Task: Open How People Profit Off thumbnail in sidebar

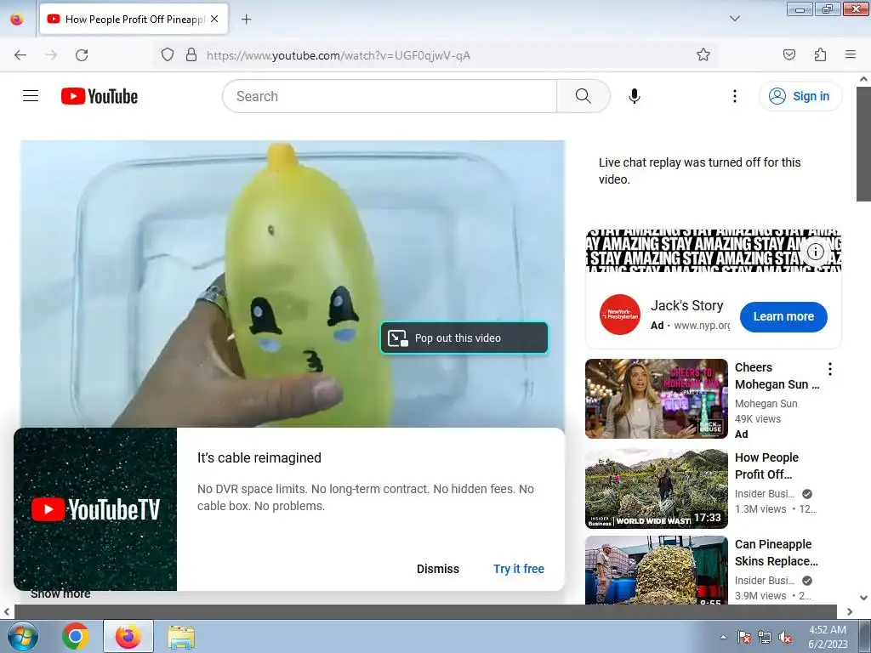Action: (656, 488)
